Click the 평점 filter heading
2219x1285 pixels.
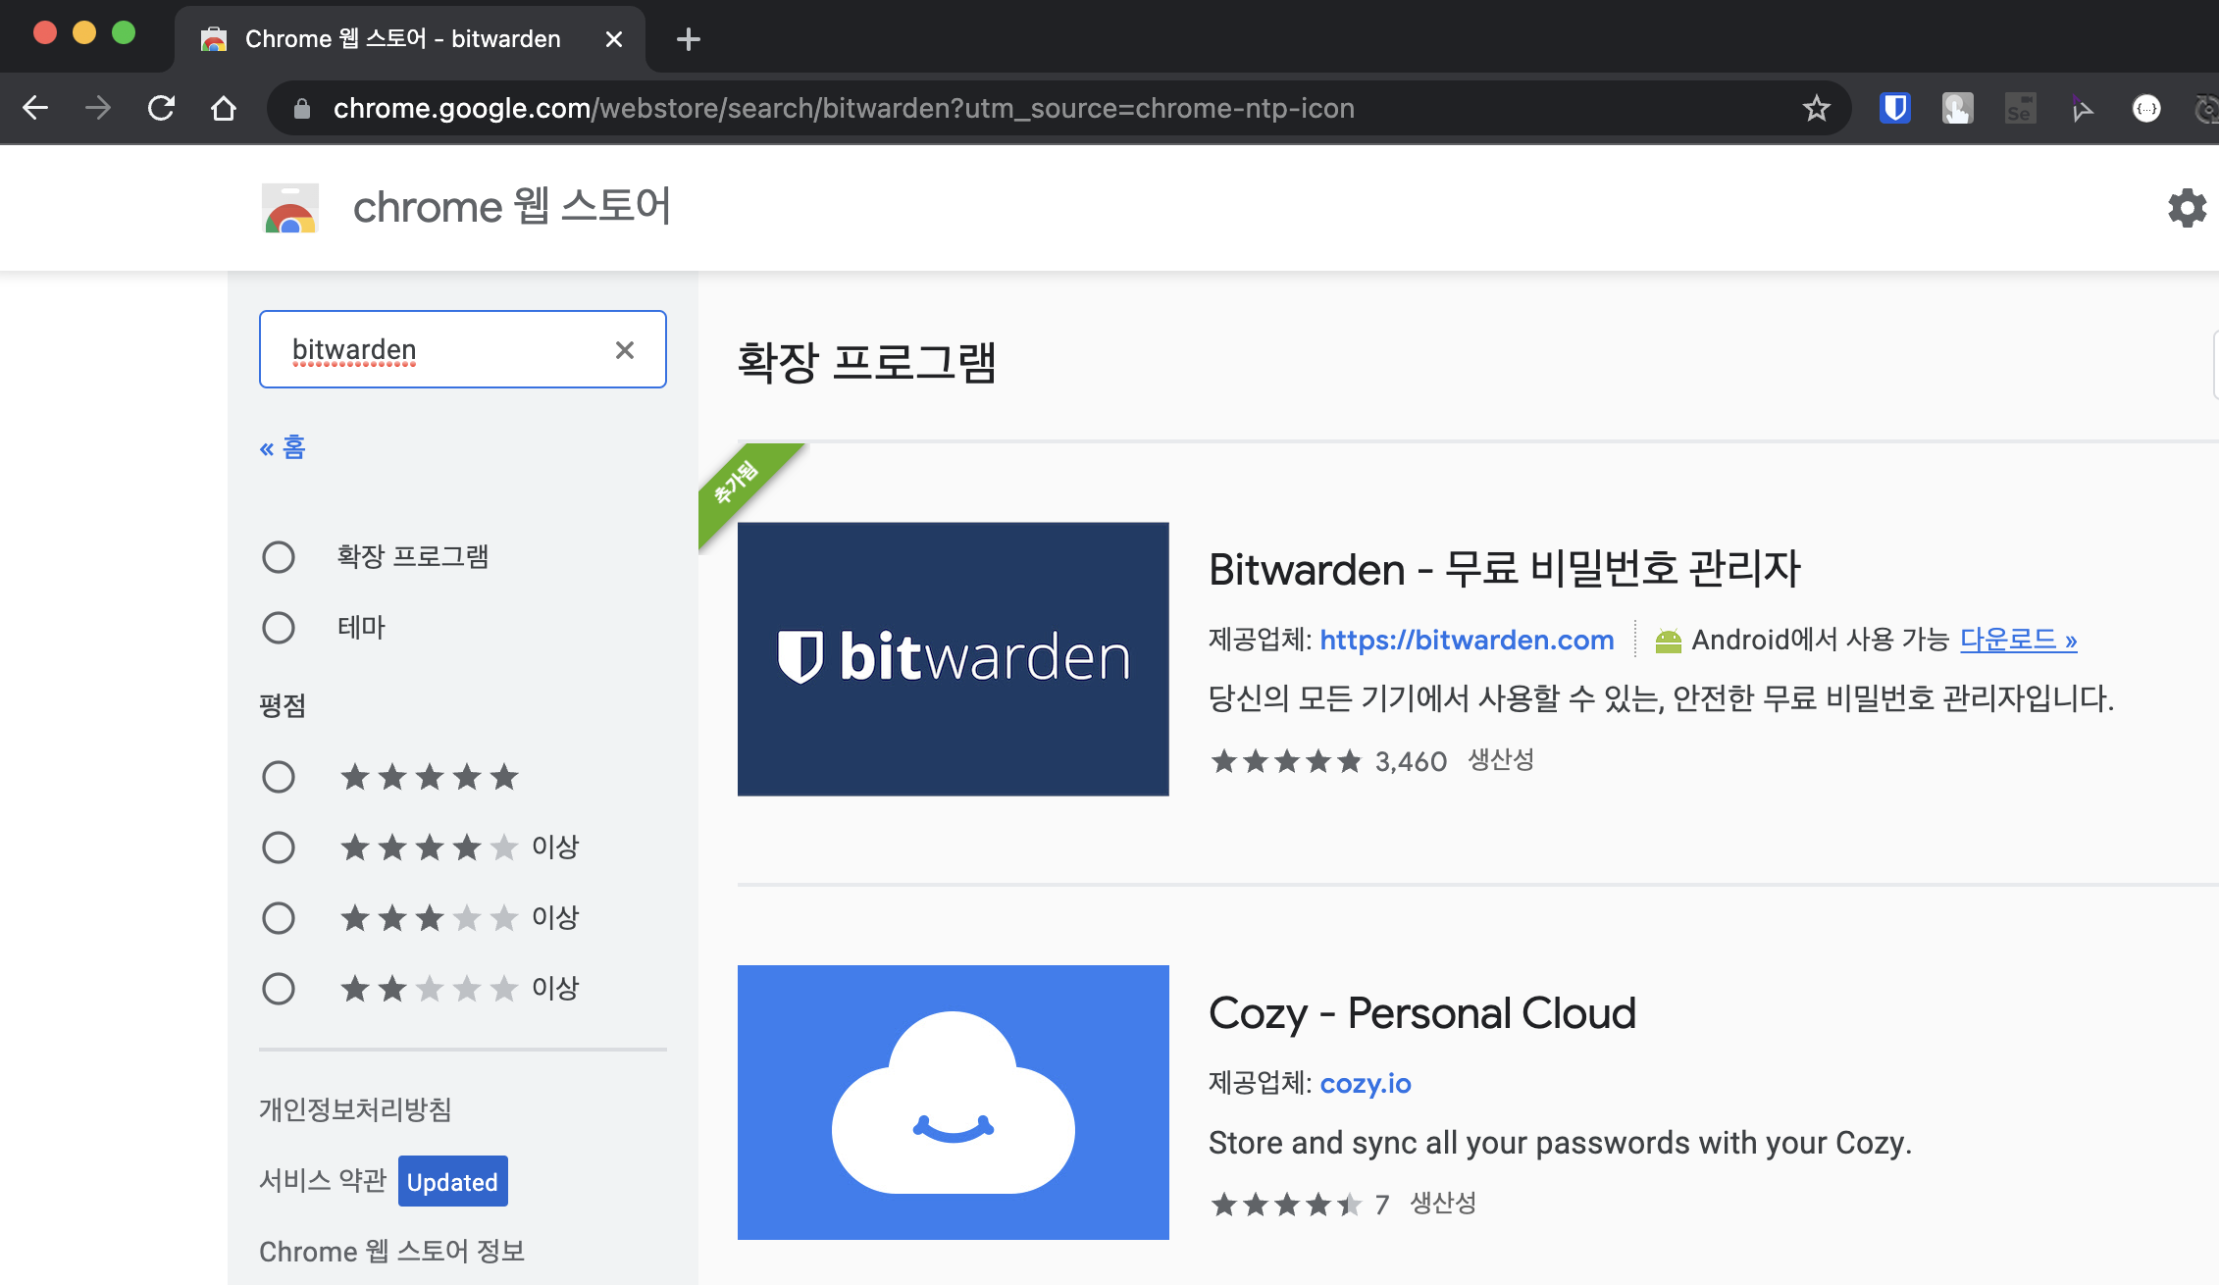[283, 705]
